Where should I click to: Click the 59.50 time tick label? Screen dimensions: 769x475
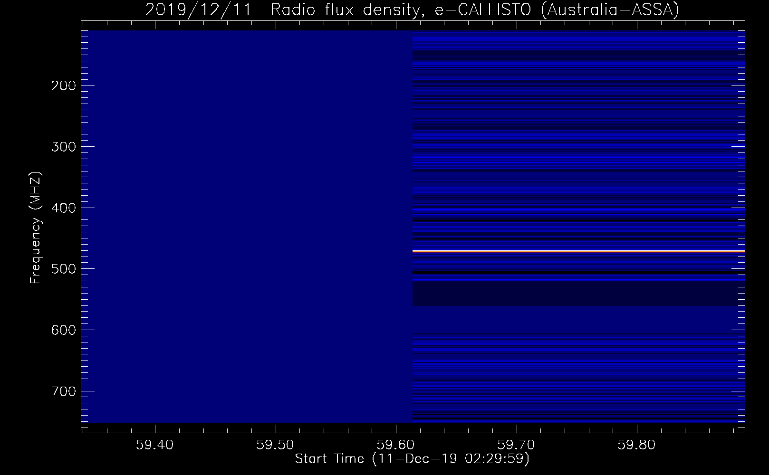275,445
